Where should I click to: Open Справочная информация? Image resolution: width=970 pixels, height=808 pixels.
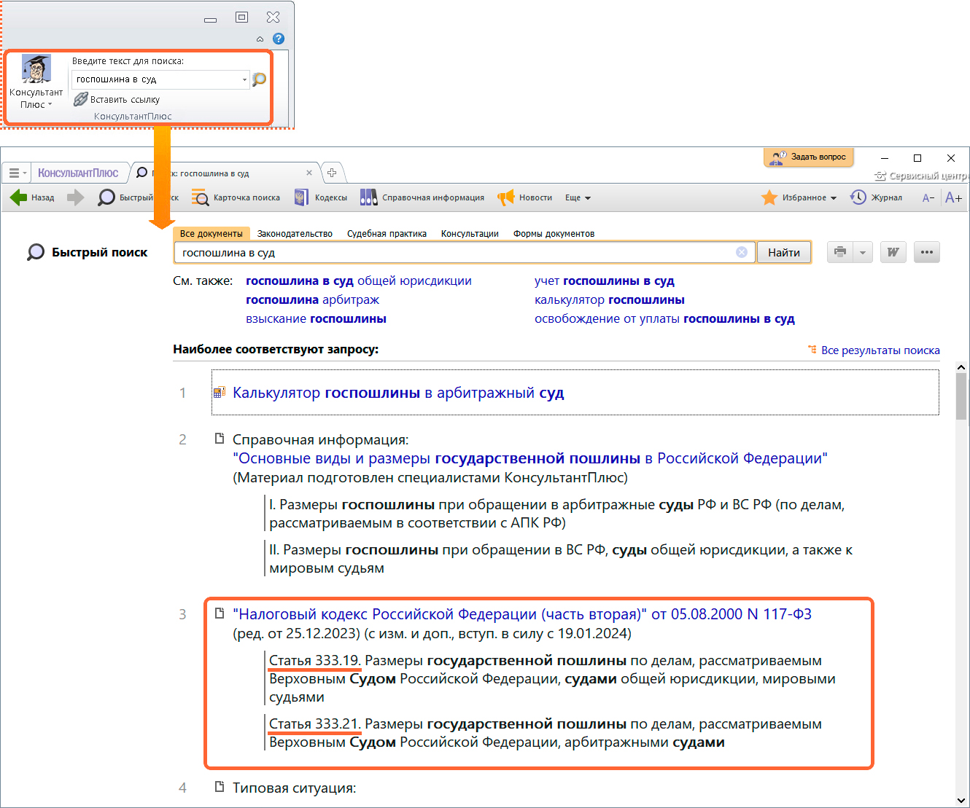[x=422, y=197]
